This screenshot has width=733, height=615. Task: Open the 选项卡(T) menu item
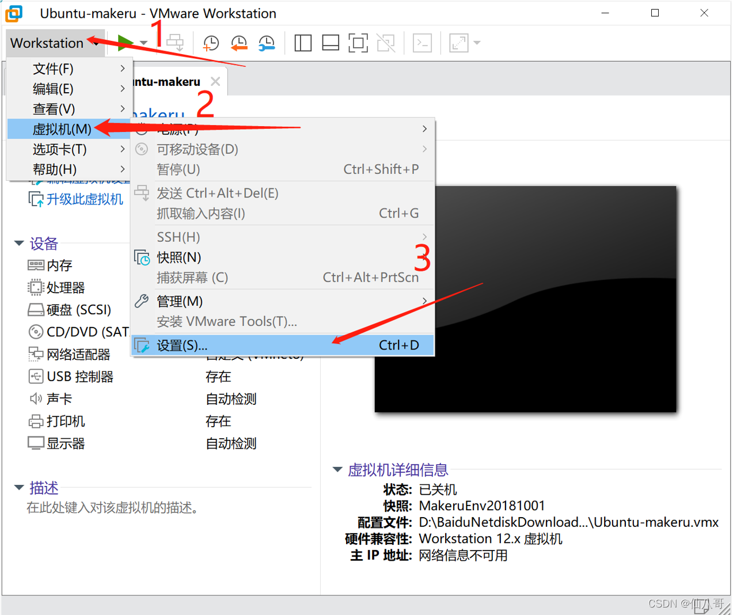[69, 150]
